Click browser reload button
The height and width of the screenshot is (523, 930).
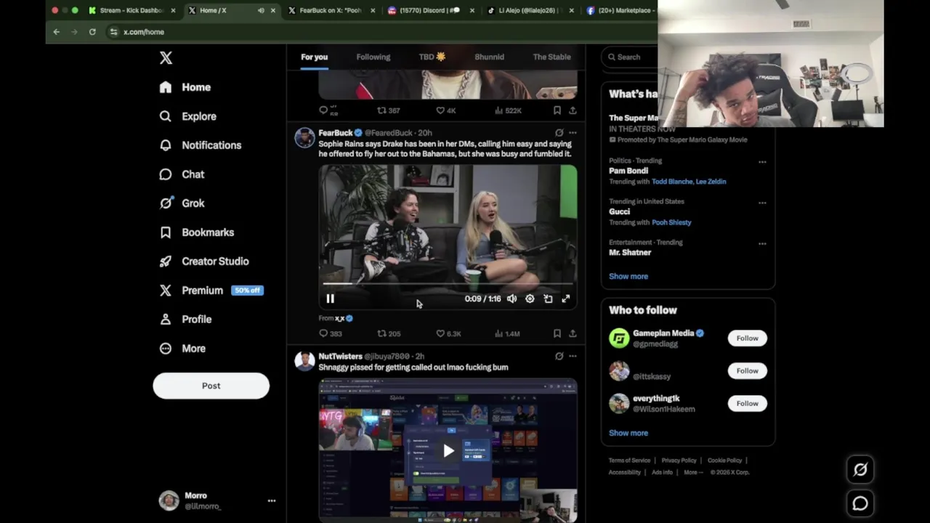pos(92,32)
